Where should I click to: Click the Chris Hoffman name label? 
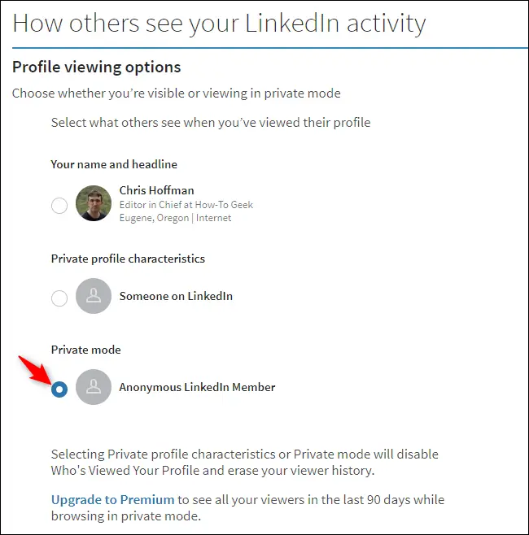[157, 190]
